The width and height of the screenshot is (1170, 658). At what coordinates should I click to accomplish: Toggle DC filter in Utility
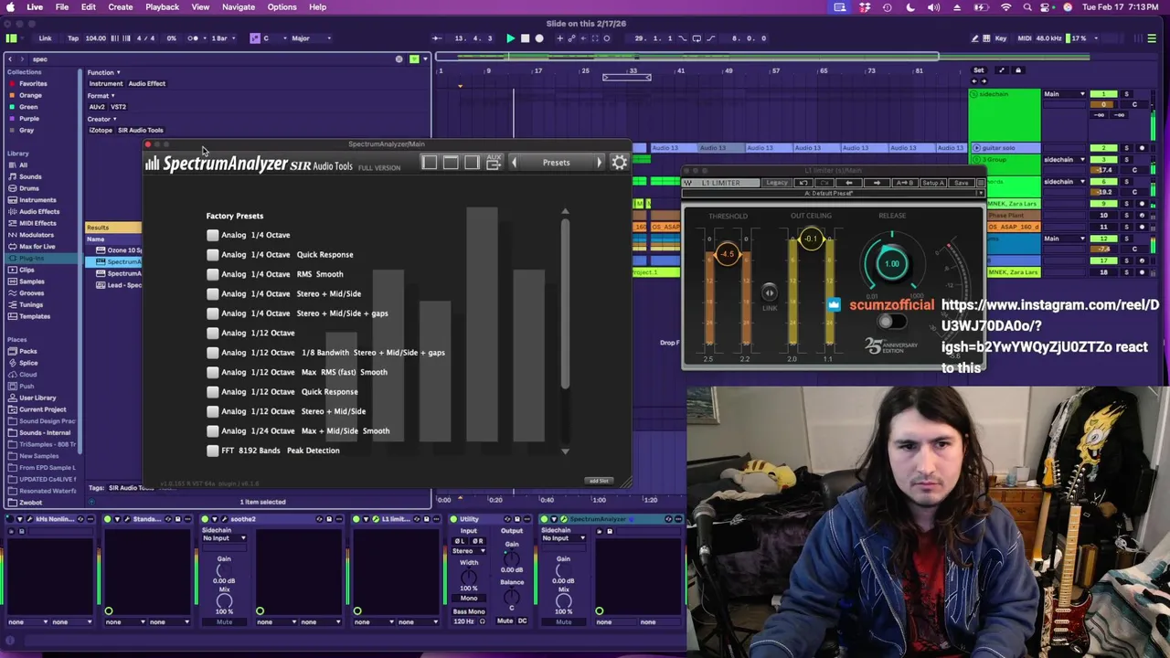point(522,621)
